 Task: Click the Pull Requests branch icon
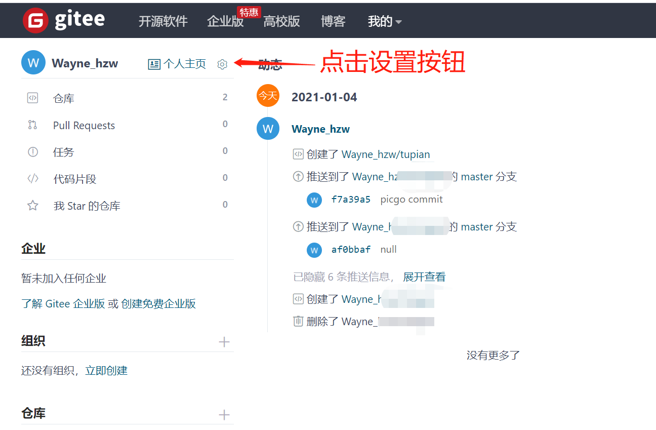[x=32, y=125]
